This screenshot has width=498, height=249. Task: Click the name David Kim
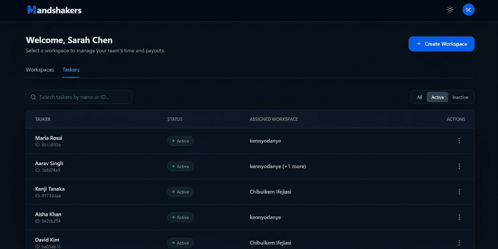[47, 239]
